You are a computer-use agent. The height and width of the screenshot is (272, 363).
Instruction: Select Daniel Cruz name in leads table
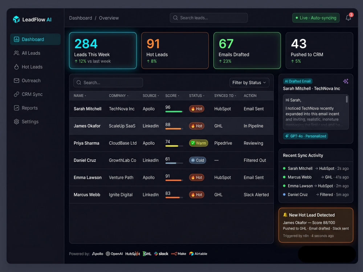pos(85,160)
